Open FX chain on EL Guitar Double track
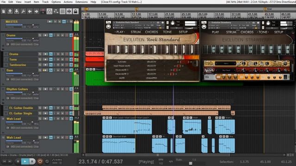Viewport: 296px width, 166px height. (51, 108)
